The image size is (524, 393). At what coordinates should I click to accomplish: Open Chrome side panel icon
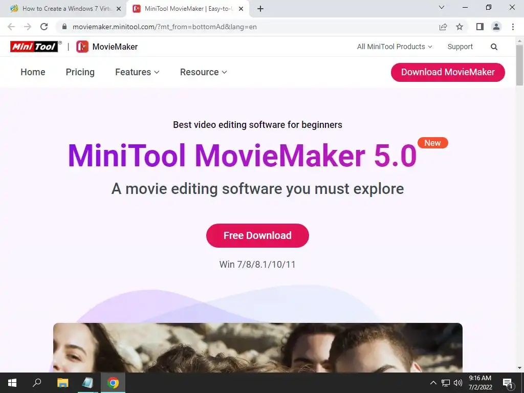[x=480, y=27]
